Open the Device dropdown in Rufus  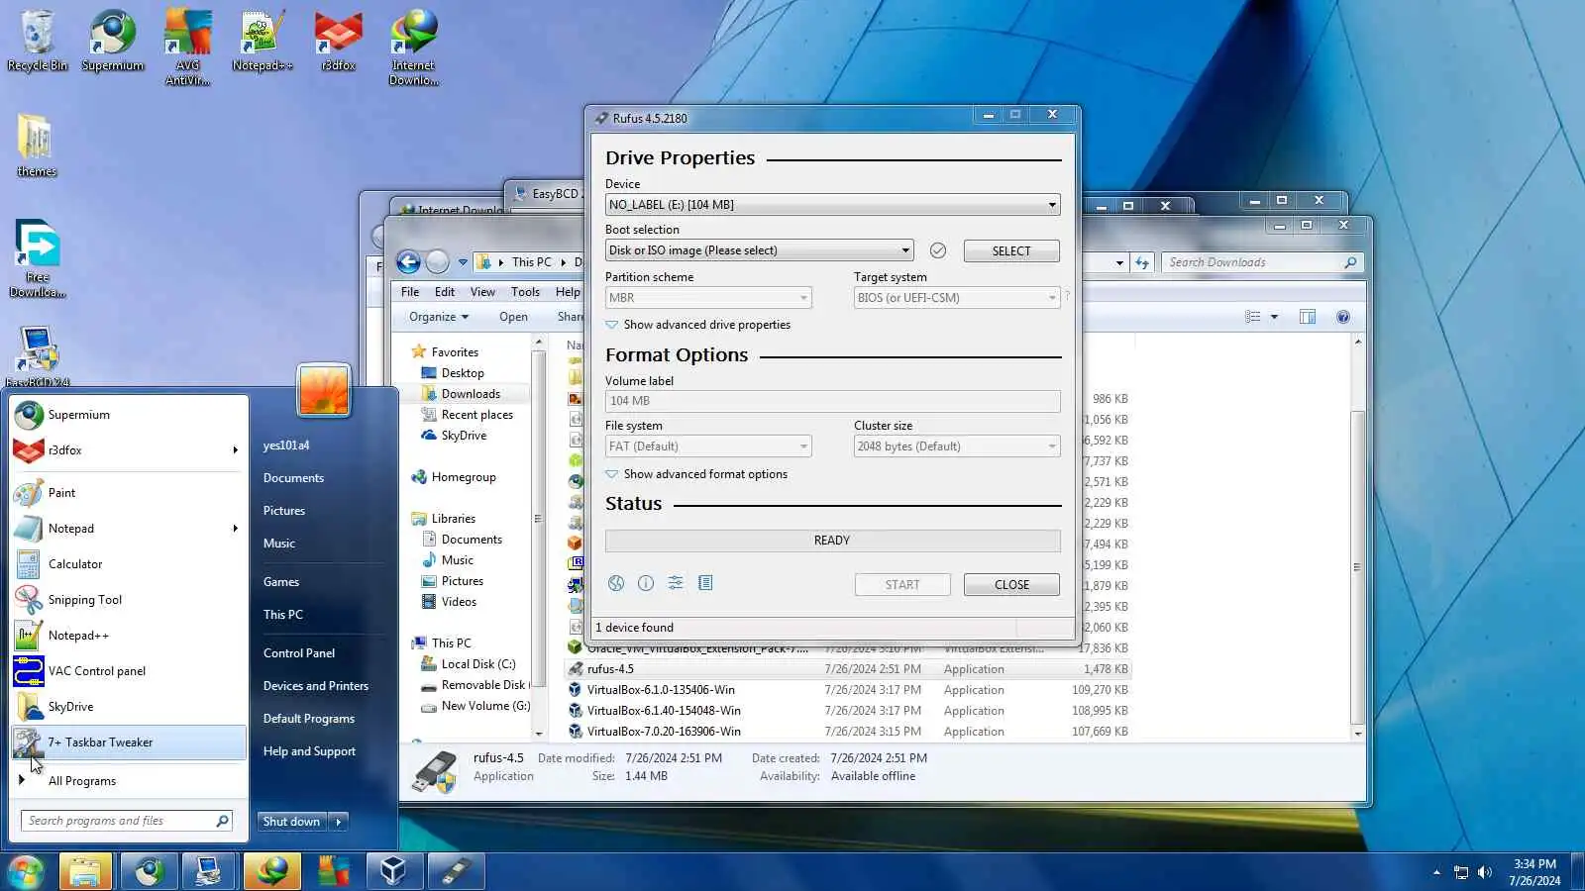coord(832,205)
